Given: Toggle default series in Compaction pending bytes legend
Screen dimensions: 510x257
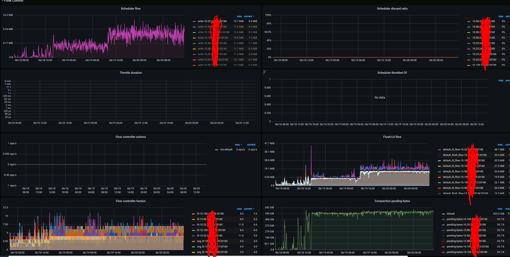Looking at the screenshot, I should [x=450, y=214].
